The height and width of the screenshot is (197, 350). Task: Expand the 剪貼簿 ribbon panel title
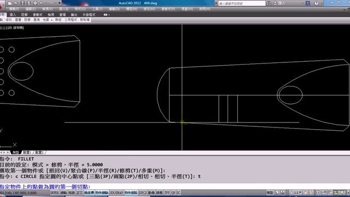click(x=85, y=20)
